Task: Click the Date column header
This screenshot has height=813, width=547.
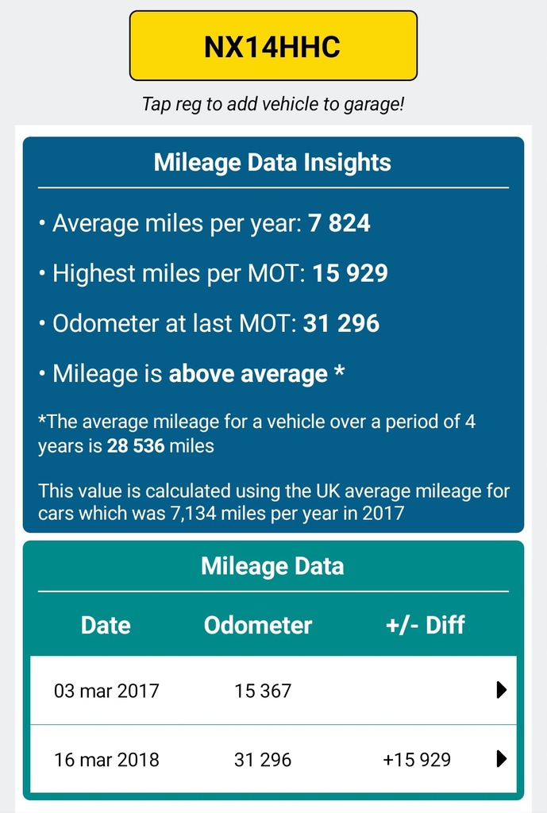Action: [x=106, y=625]
